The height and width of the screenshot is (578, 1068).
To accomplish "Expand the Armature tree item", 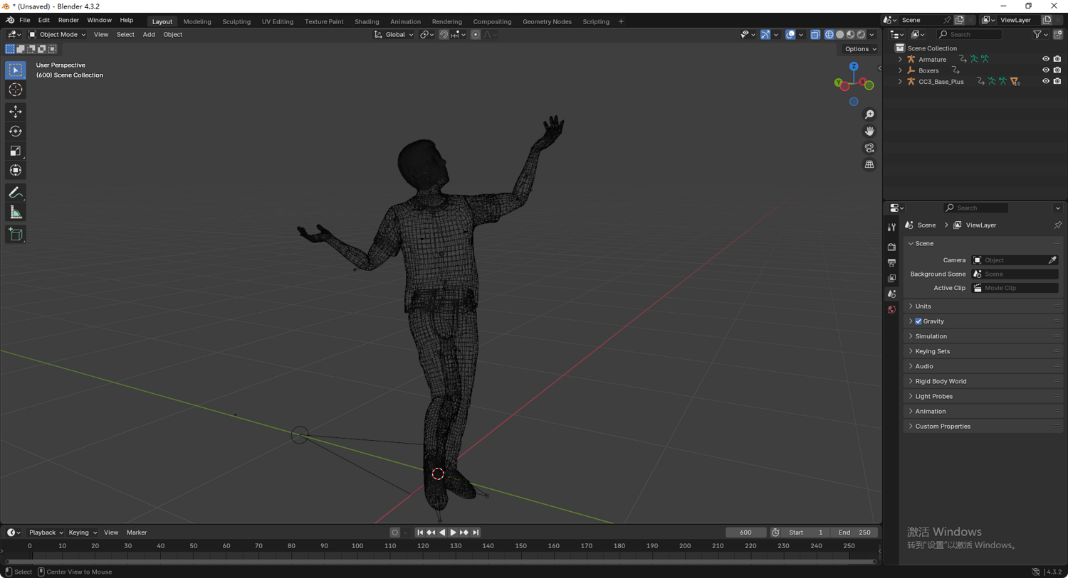I will (x=900, y=59).
